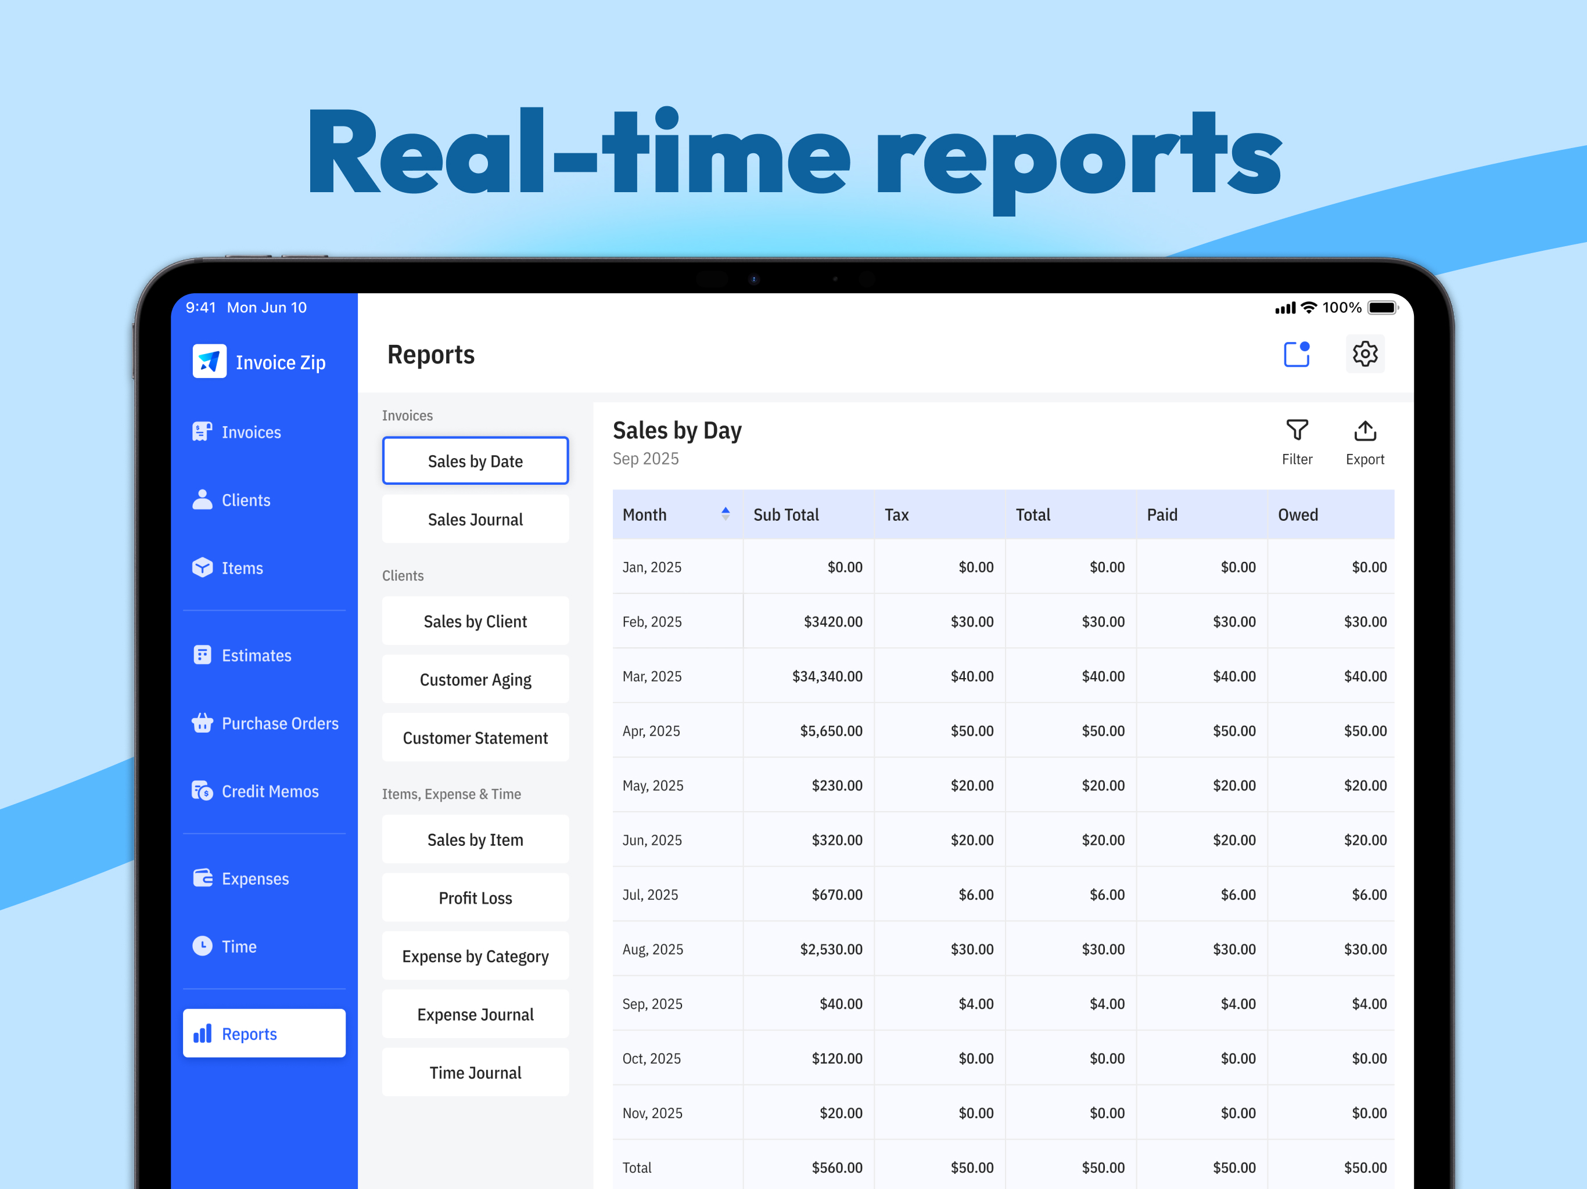Select the Feb, 2025 row

[1003, 621]
